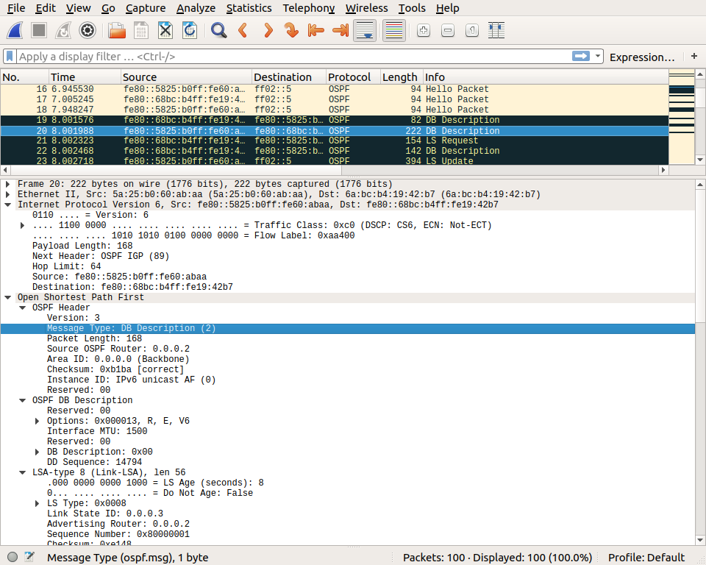The height and width of the screenshot is (565, 706).
Task: Click the display filter input field
Action: [293, 57]
